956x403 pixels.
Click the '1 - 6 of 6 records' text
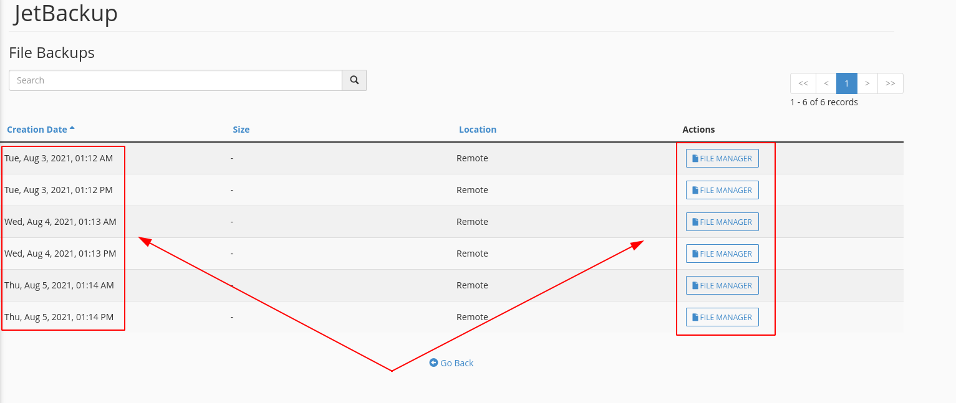click(x=824, y=102)
